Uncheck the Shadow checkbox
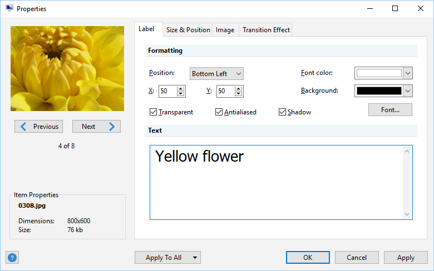This screenshot has height=271, width=434. pos(282,112)
